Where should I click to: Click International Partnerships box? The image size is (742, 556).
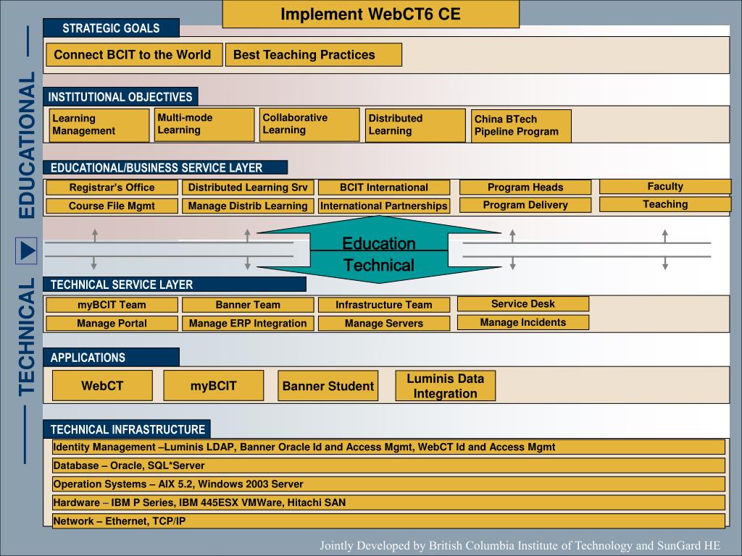[x=384, y=206]
